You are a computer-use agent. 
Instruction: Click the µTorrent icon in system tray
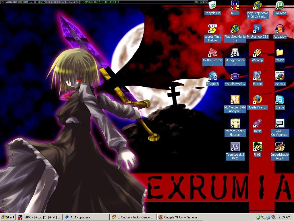pos(258,217)
